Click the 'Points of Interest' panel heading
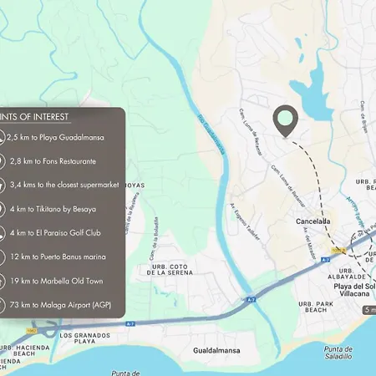 click(x=34, y=117)
